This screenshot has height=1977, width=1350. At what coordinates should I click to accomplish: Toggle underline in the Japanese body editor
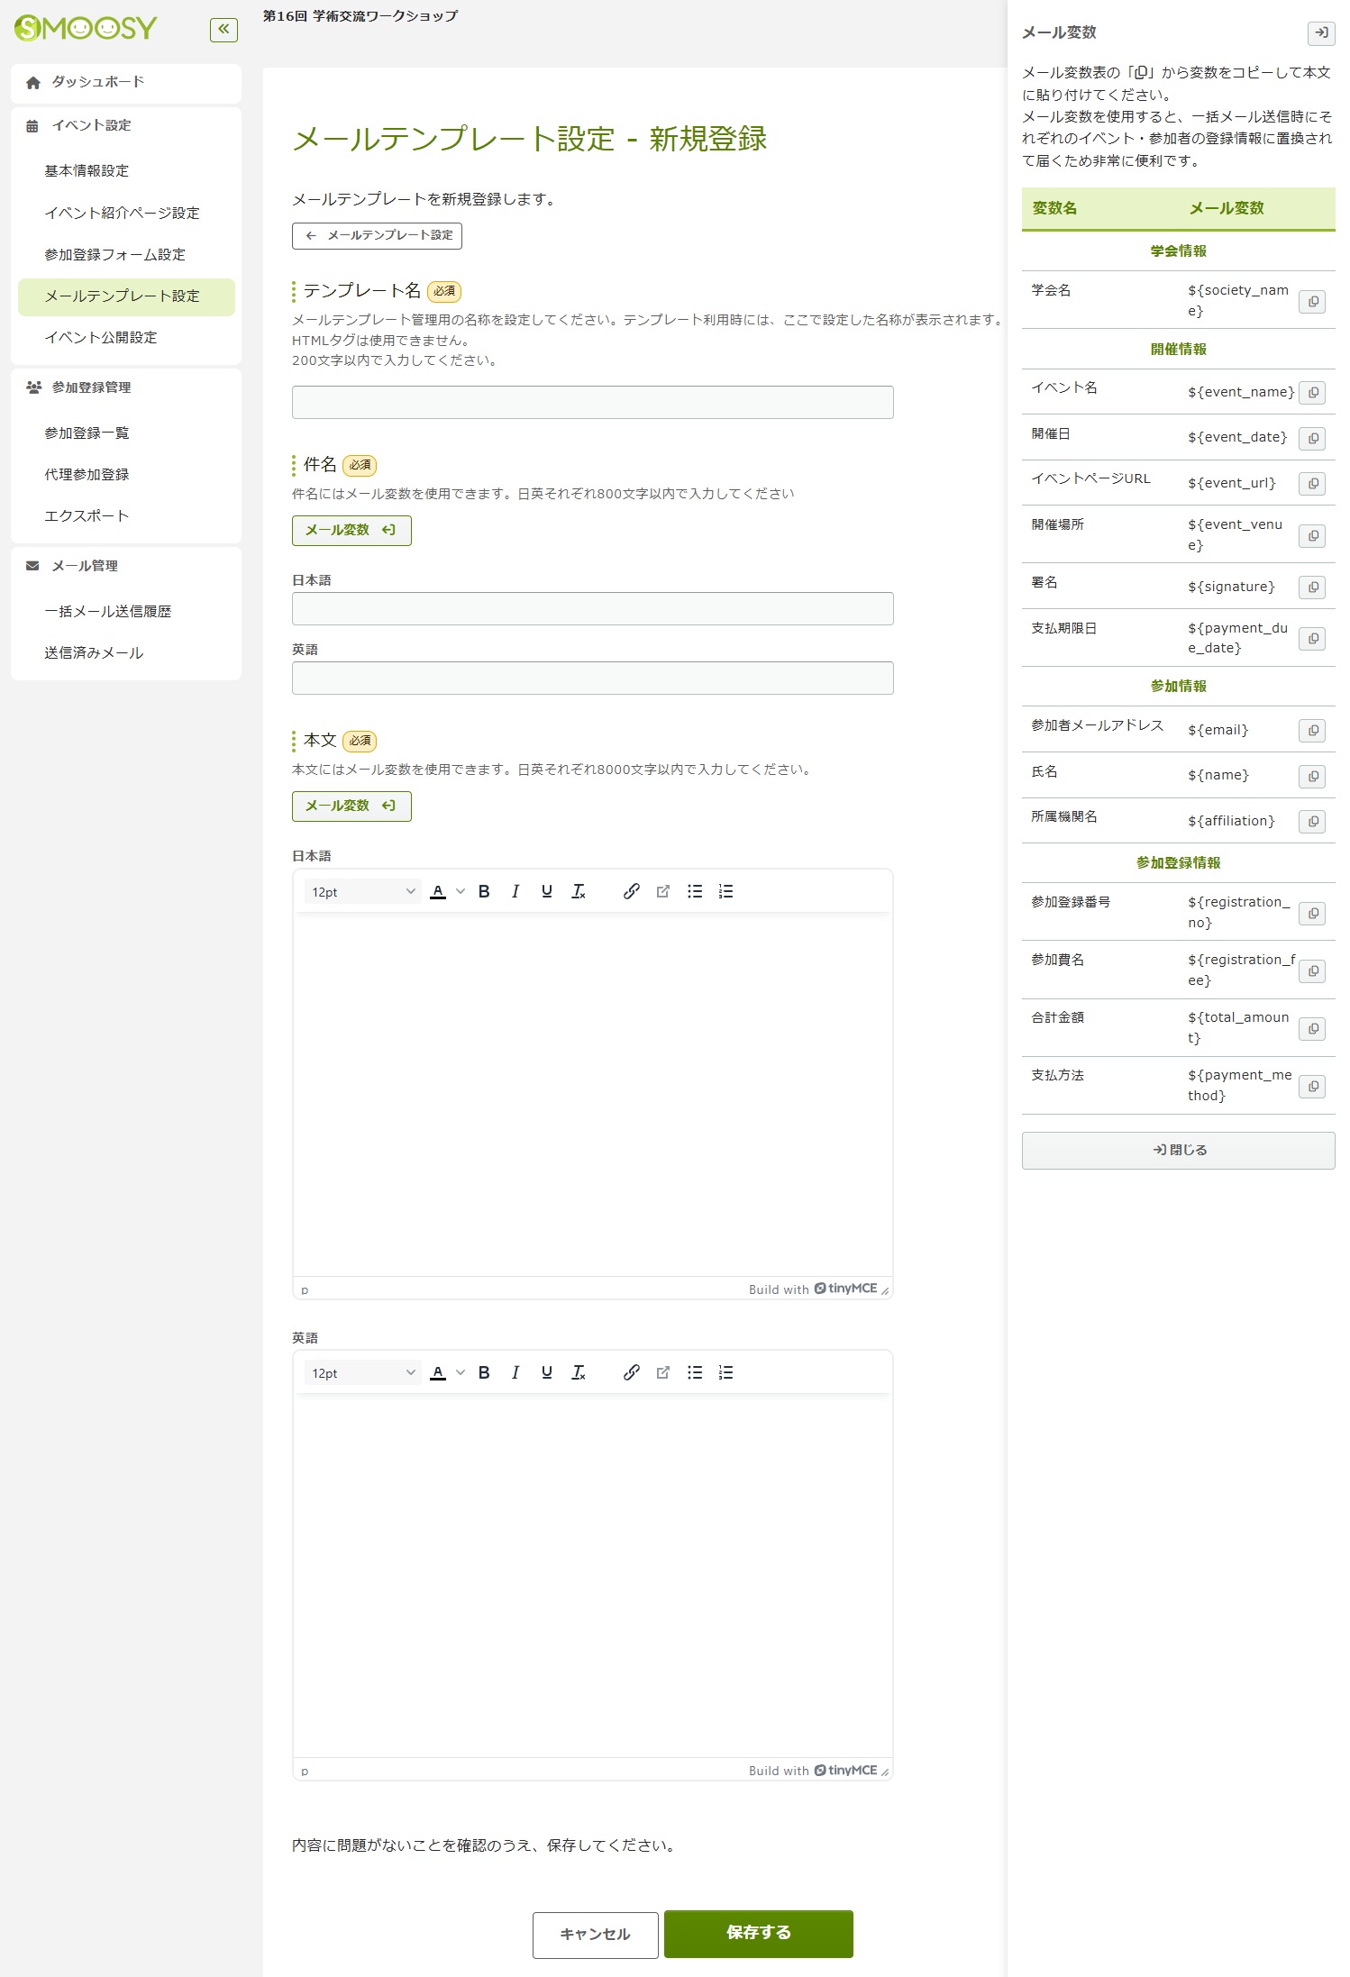click(x=546, y=891)
